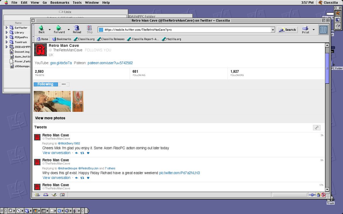Screen dimensions: 343x214
Task: Open Address Book icon in status bar
Action: click(x=62, y=195)
